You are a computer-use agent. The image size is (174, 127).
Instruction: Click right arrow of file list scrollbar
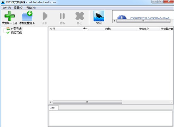click(x=171, y=102)
